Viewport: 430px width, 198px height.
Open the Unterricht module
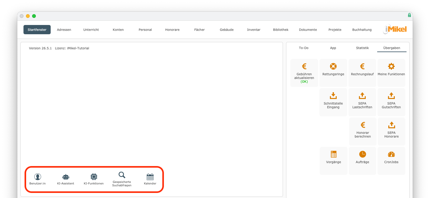[x=91, y=30]
